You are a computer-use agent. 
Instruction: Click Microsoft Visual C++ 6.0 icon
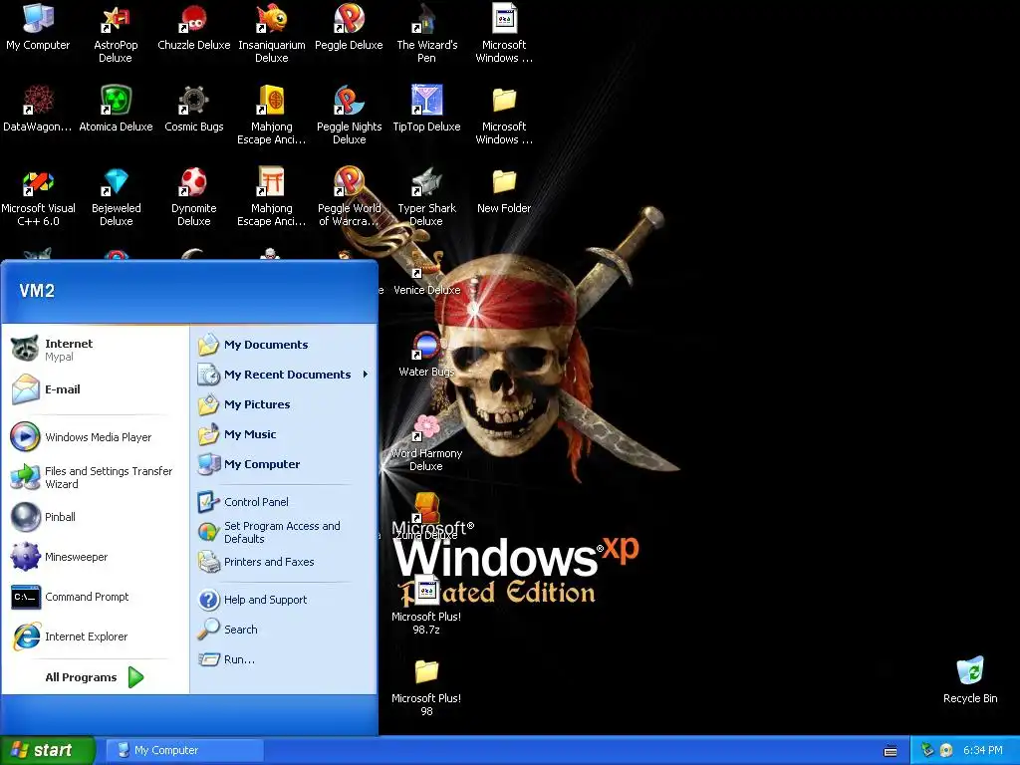pyautogui.click(x=38, y=182)
